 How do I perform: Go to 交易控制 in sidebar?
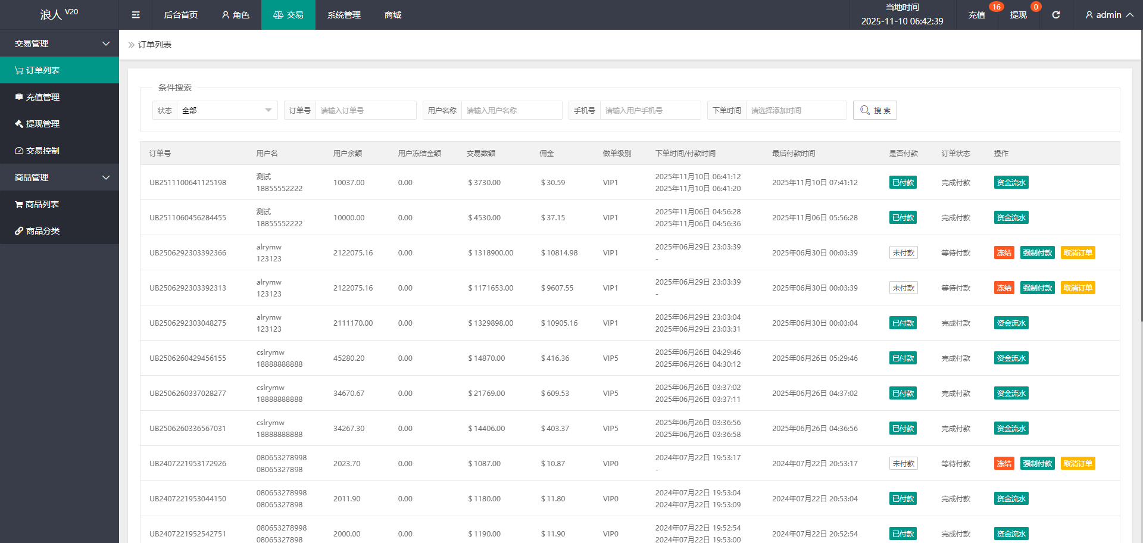pos(42,151)
